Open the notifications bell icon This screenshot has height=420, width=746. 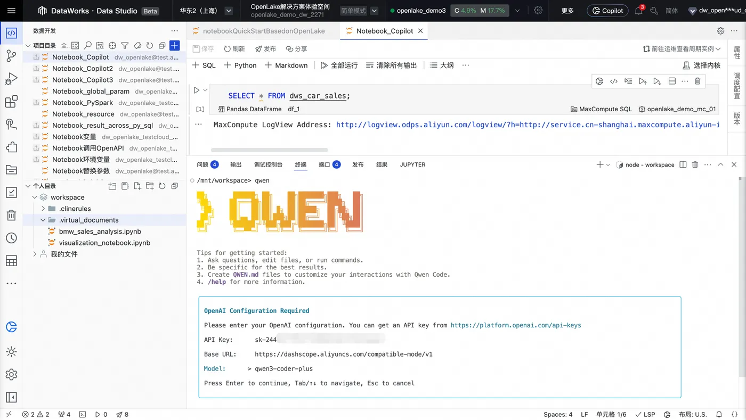tap(639, 11)
